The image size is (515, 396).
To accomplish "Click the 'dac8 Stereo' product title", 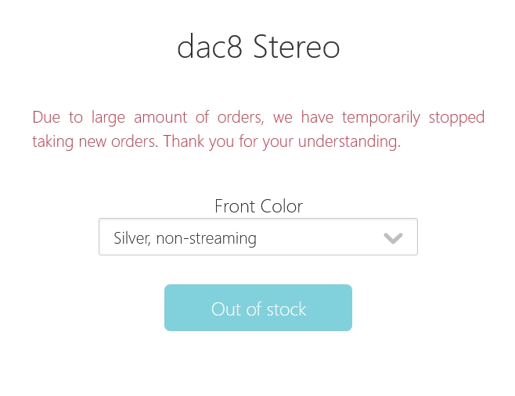I will pos(258,47).
